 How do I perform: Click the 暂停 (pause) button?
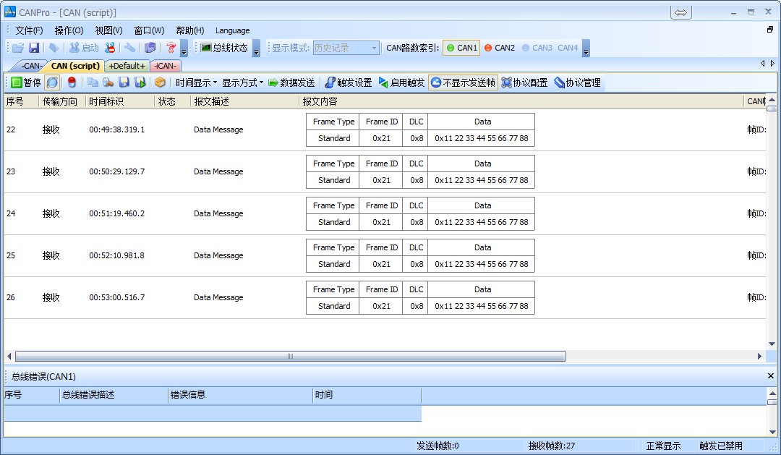click(x=25, y=82)
